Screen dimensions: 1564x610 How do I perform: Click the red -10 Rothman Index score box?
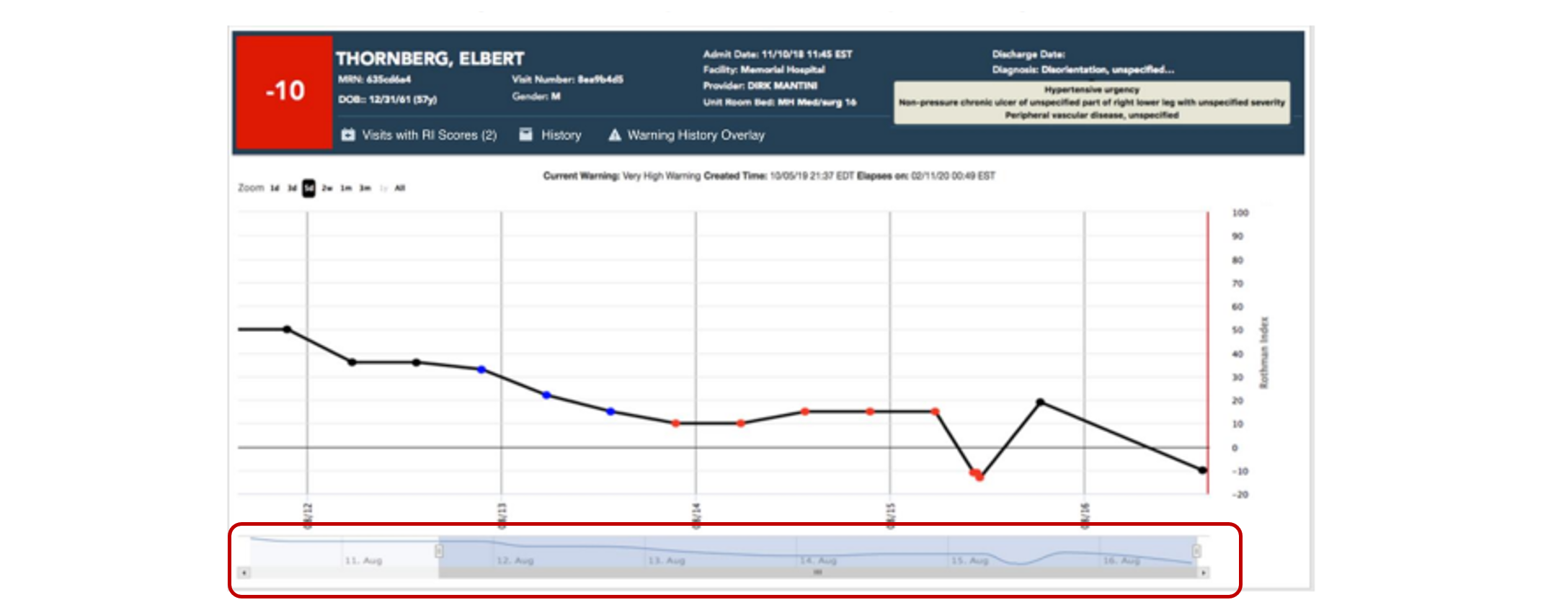[x=285, y=91]
